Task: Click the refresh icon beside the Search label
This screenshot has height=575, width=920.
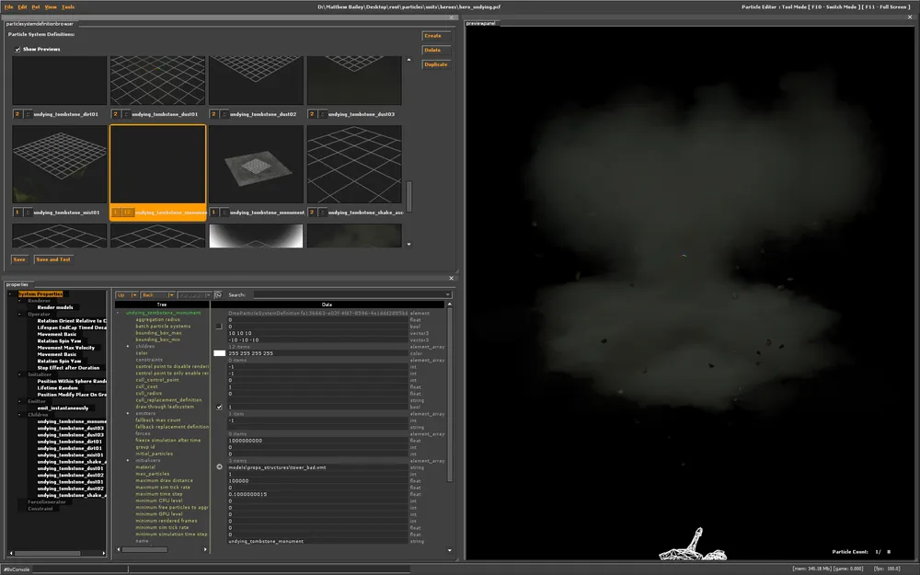Action: click(x=218, y=295)
